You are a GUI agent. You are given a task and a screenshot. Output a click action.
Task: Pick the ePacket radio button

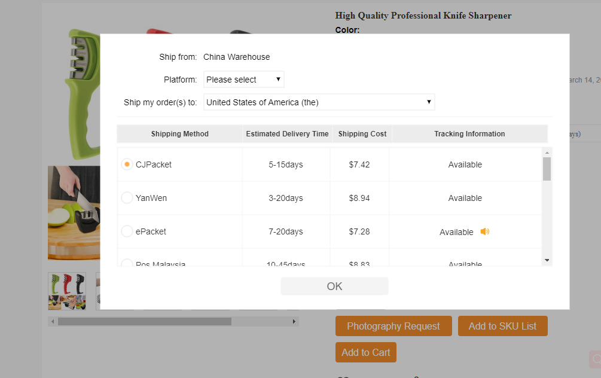127,231
